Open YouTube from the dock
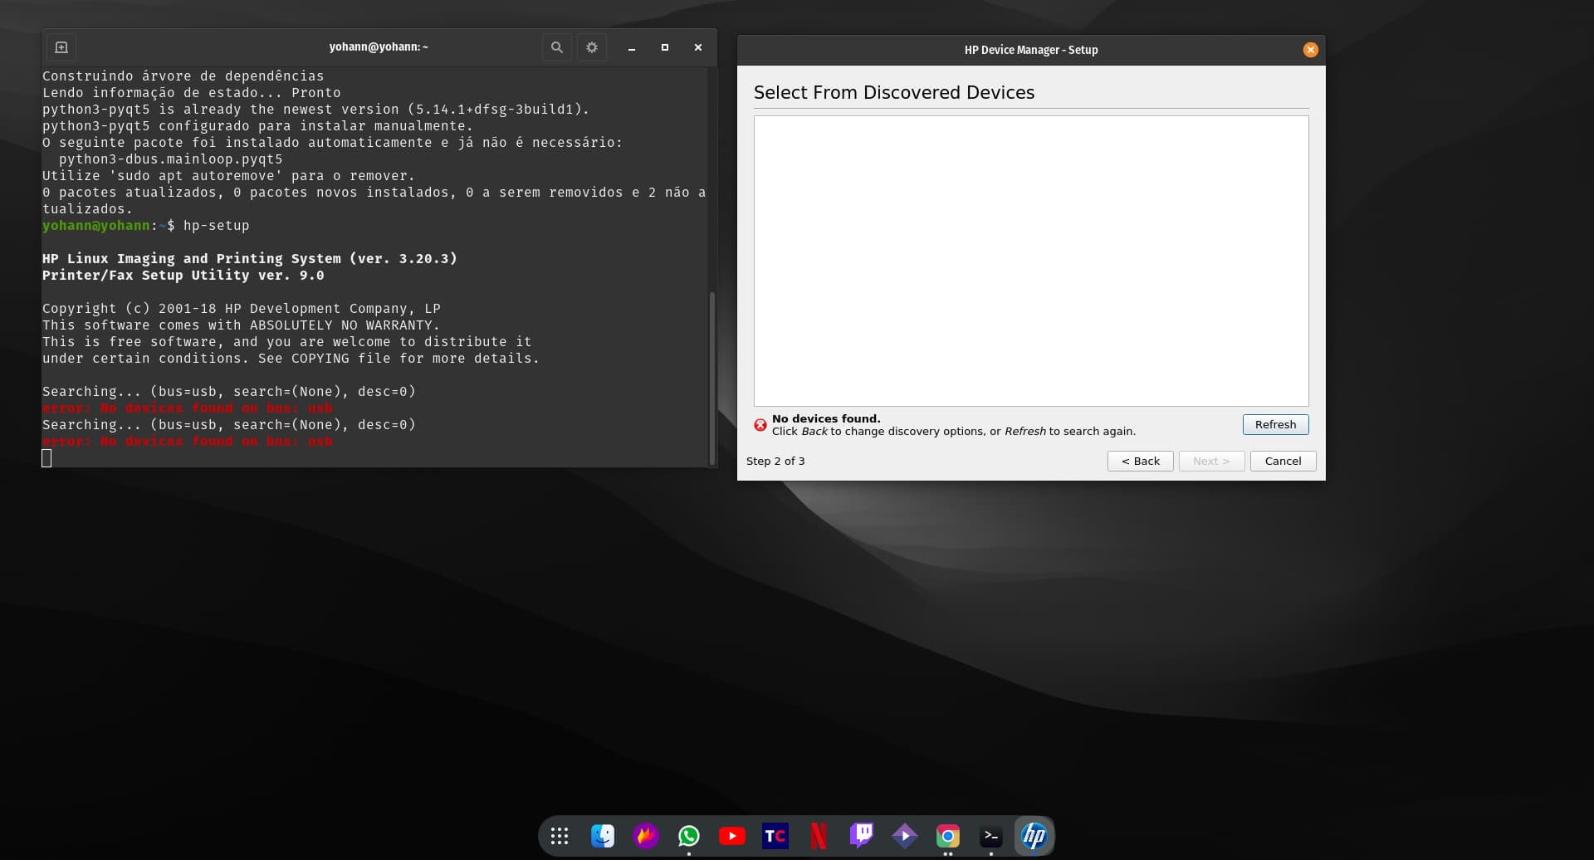The image size is (1594, 860). [x=732, y=836]
